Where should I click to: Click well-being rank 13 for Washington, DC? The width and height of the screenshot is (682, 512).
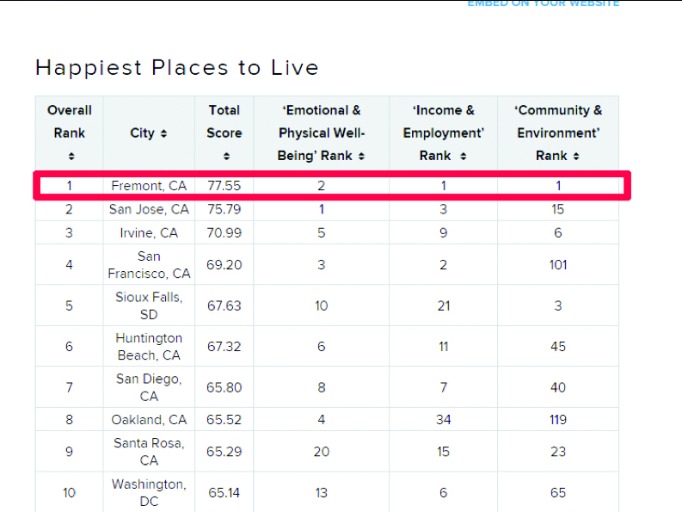click(322, 492)
